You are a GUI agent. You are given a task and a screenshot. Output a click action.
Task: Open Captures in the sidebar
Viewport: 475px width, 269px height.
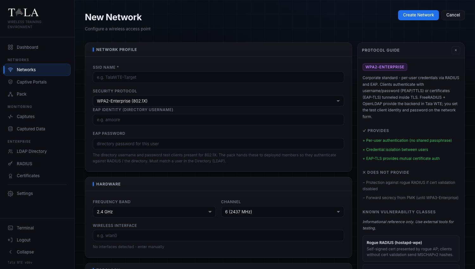pos(37,116)
